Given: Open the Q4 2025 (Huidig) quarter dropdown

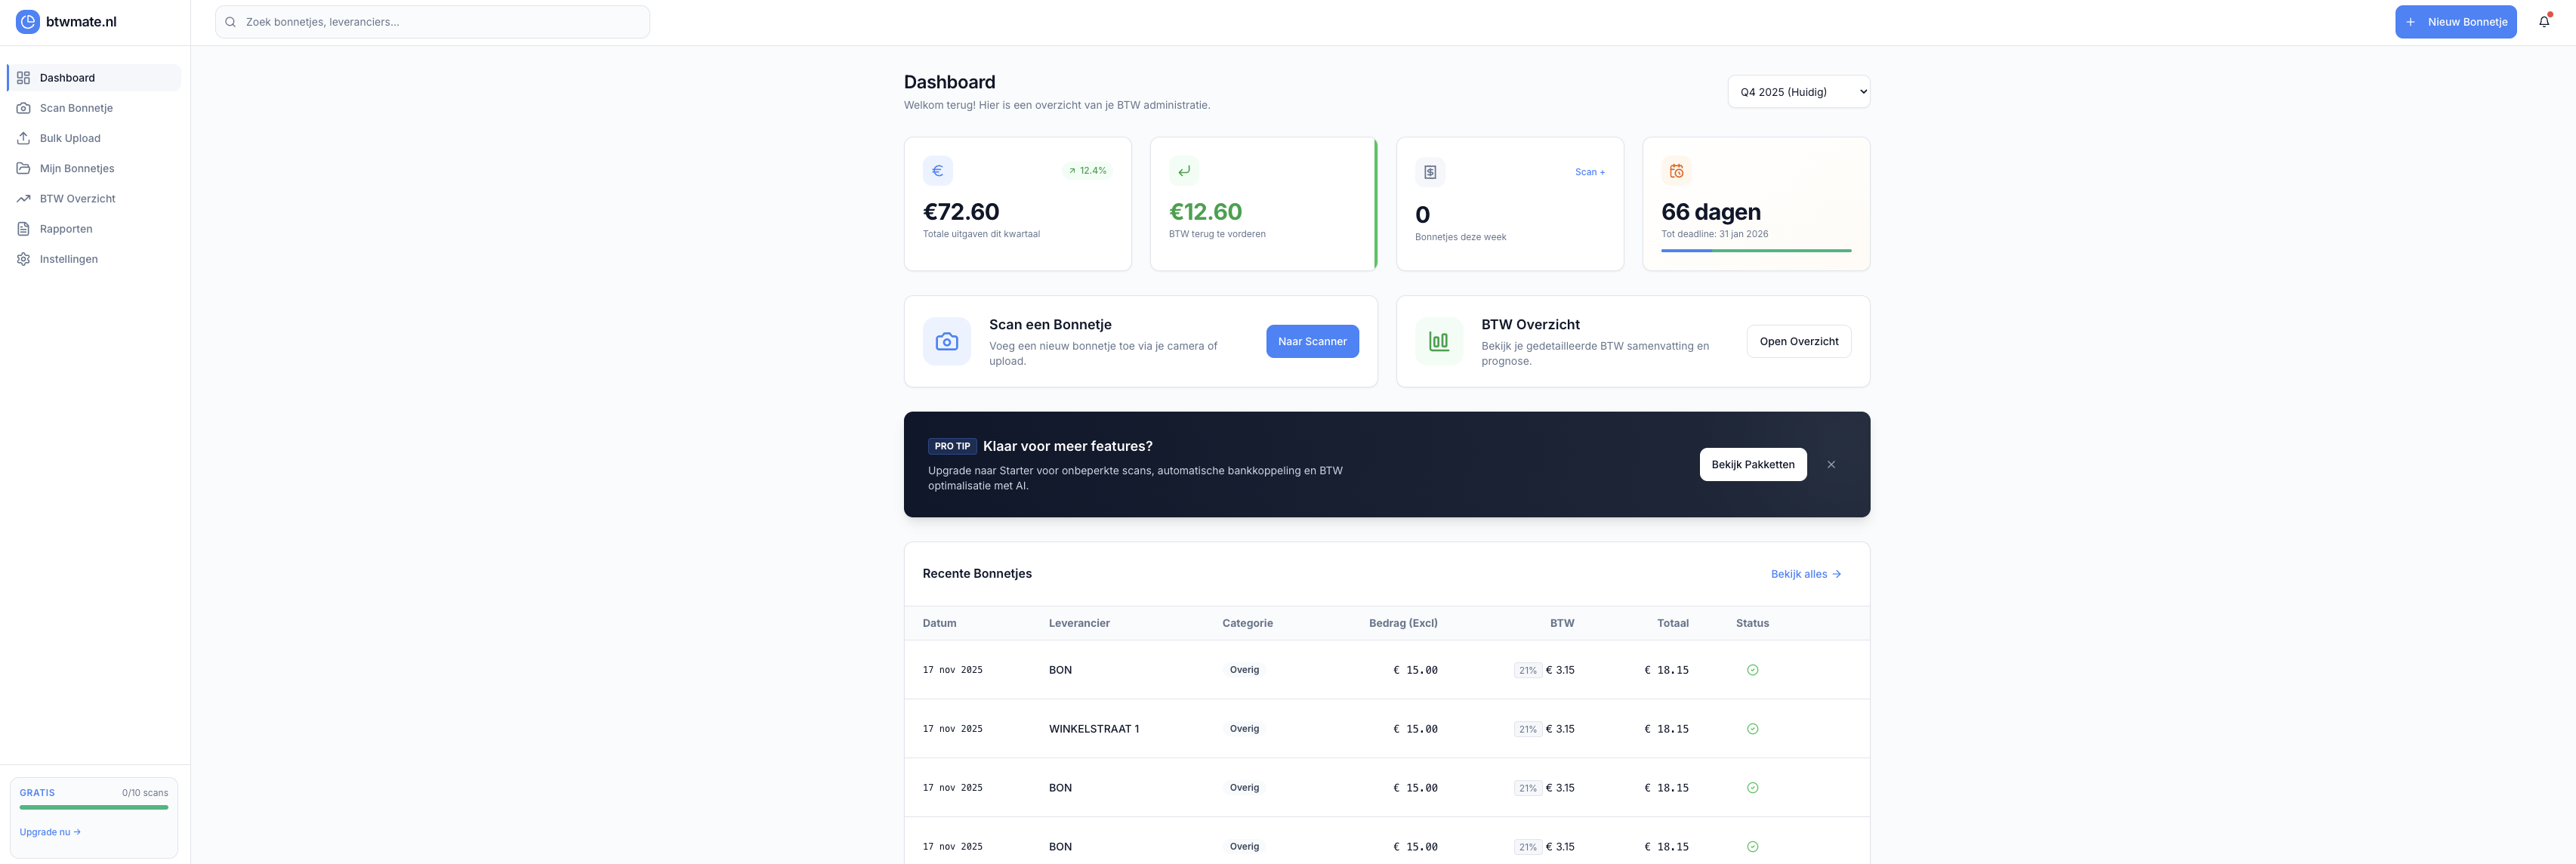Looking at the screenshot, I should (x=1798, y=92).
